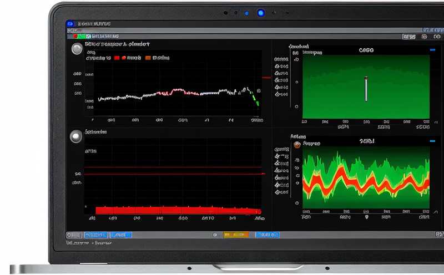The width and height of the screenshot is (444, 275).
Task: Toggle the orange series legend in top-left chart
Action: point(148,58)
